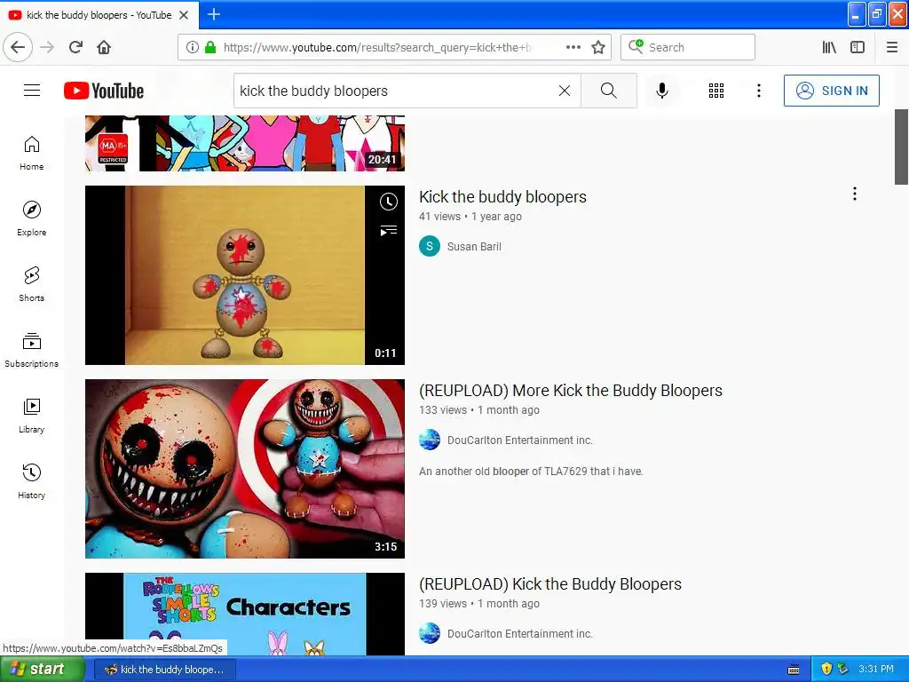Open DouCarlton avatar under 139 views video
The height and width of the screenshot is (682, 909).
pos(430,634)
